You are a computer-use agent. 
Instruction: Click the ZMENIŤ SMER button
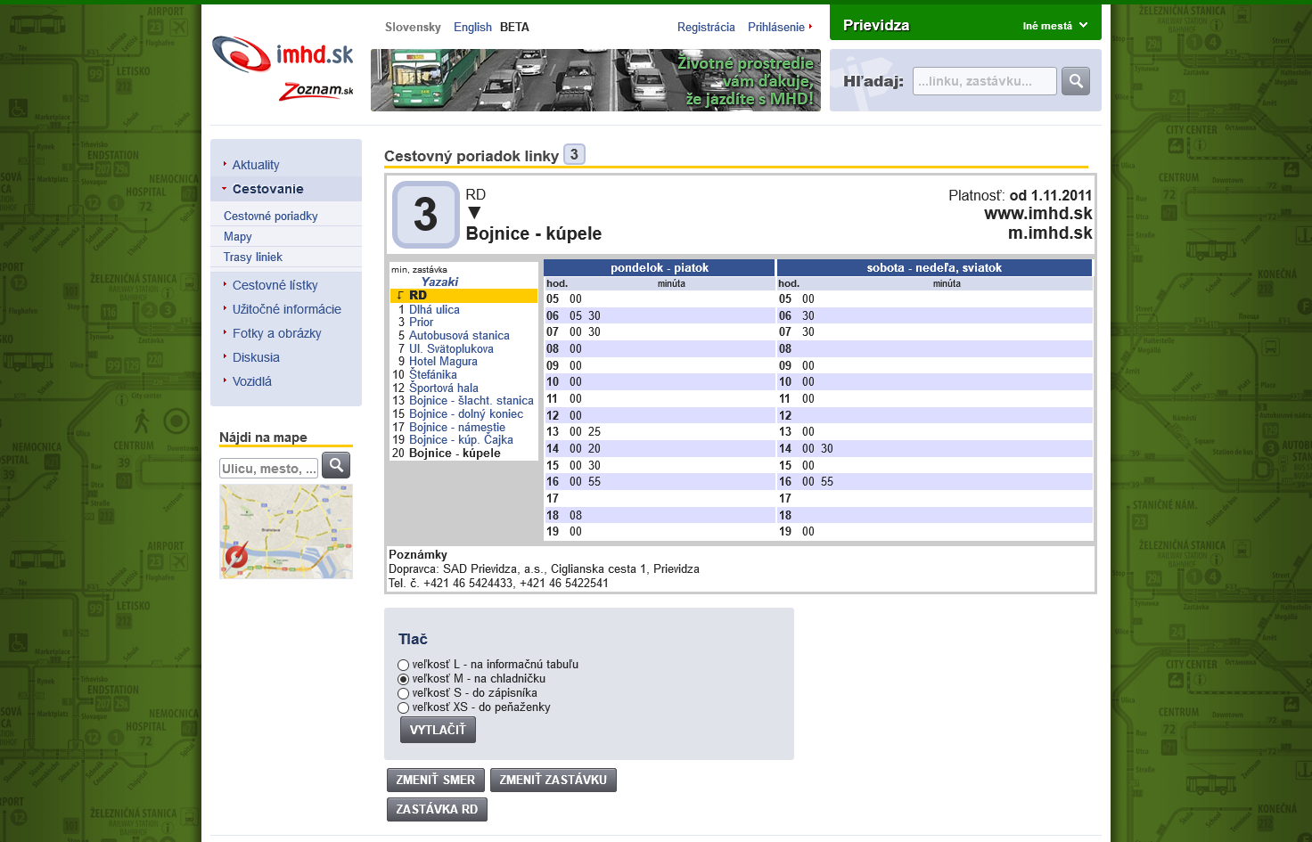tap(436, 780)
